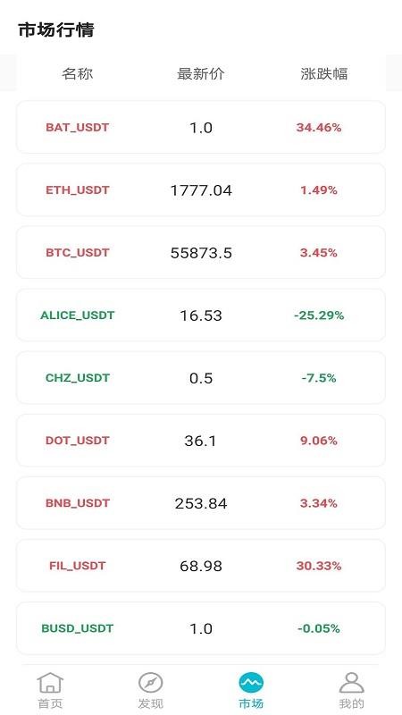402x715 pixels.
Task: Open the BUSD_USDT trading pair
Action: click(201, 628)
